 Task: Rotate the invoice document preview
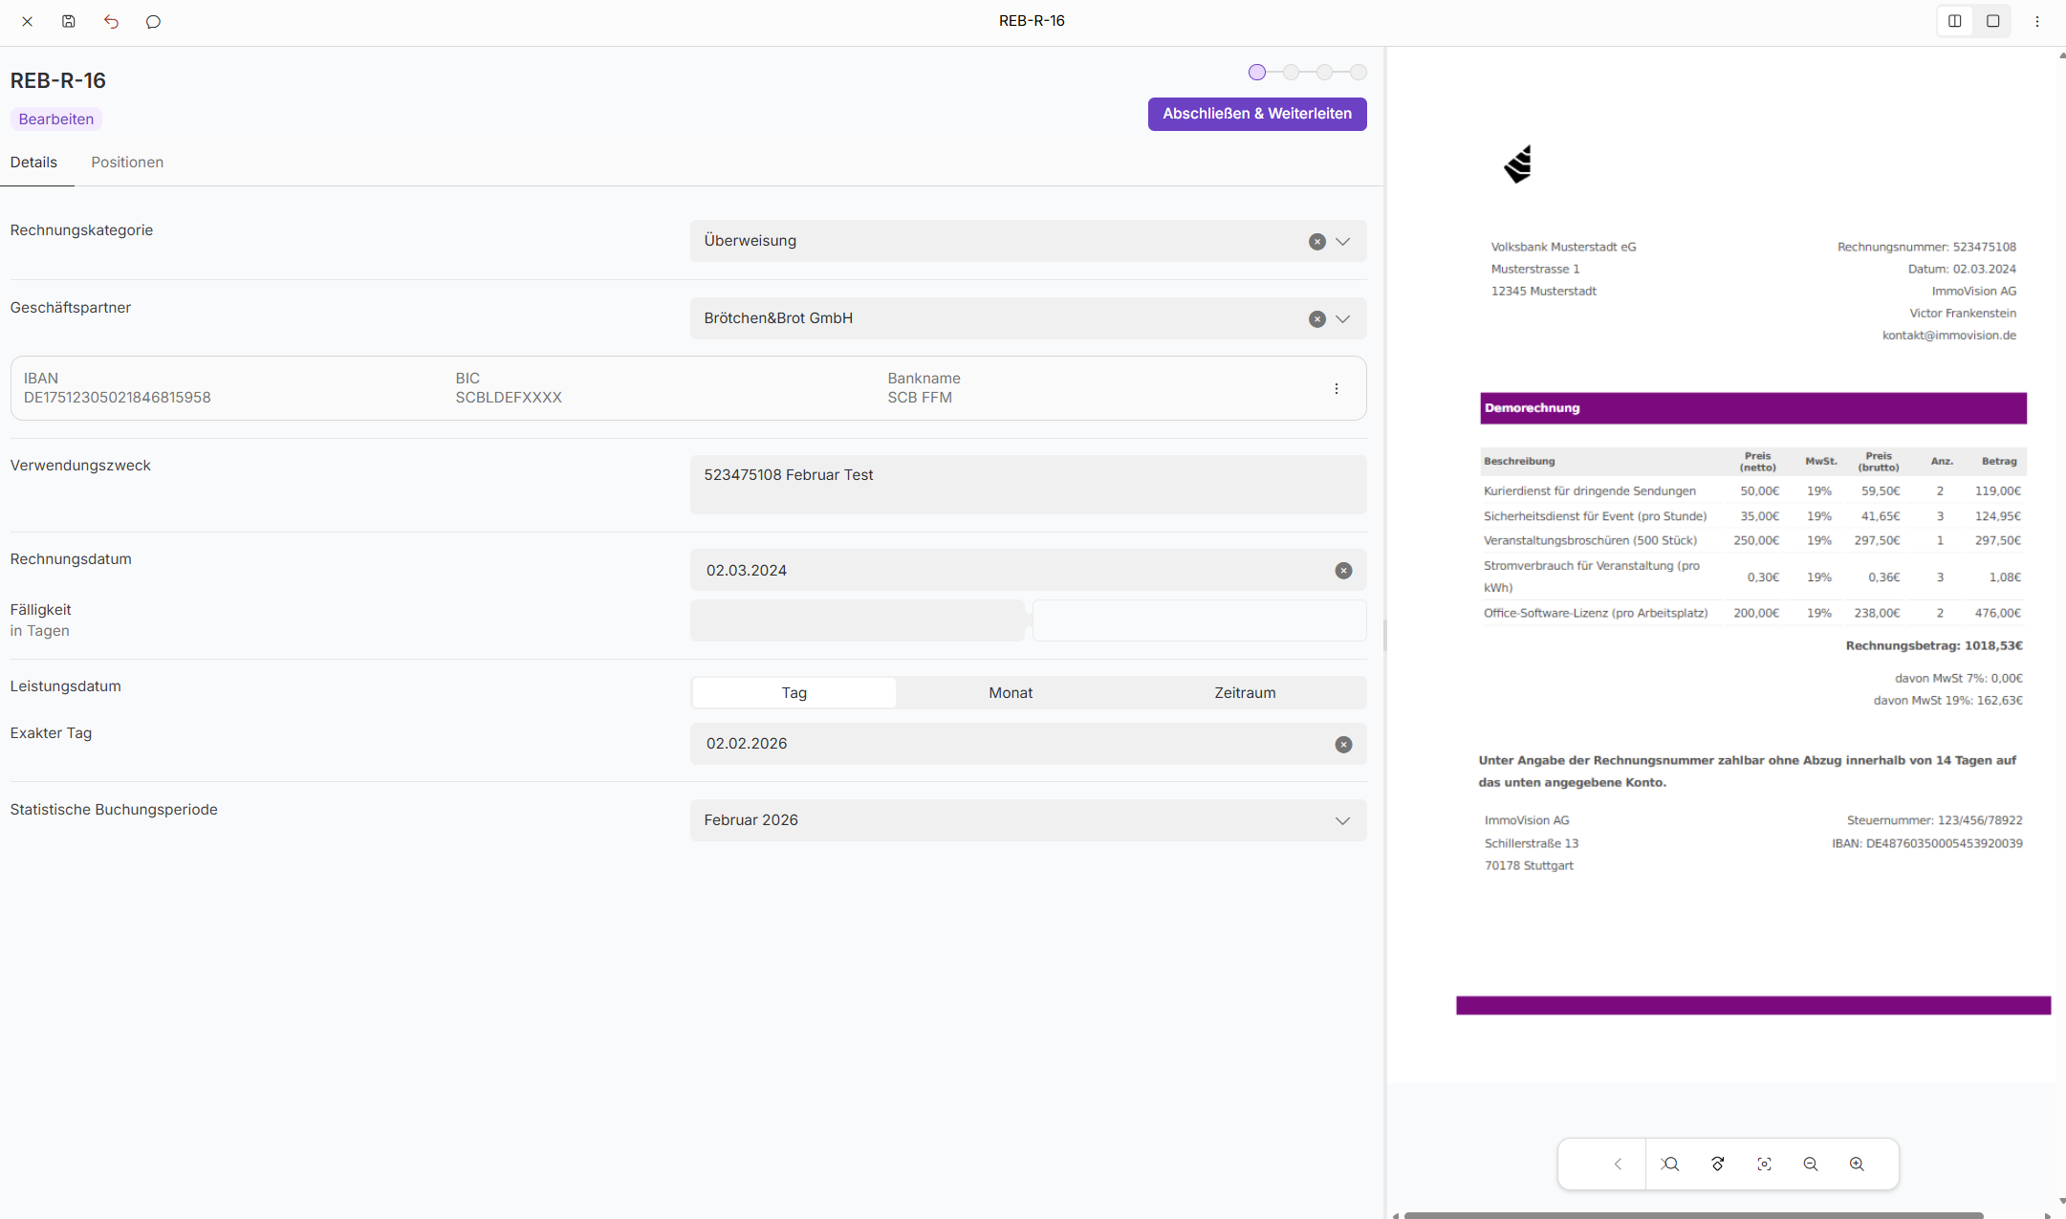1717,1164
